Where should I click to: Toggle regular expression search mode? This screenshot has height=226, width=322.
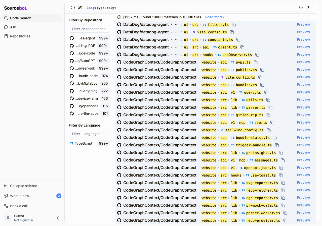click(x=308, y=8)
